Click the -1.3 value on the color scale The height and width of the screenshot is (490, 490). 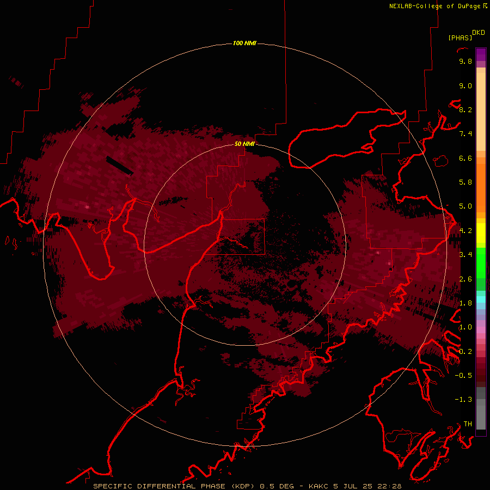coord(463,400)
